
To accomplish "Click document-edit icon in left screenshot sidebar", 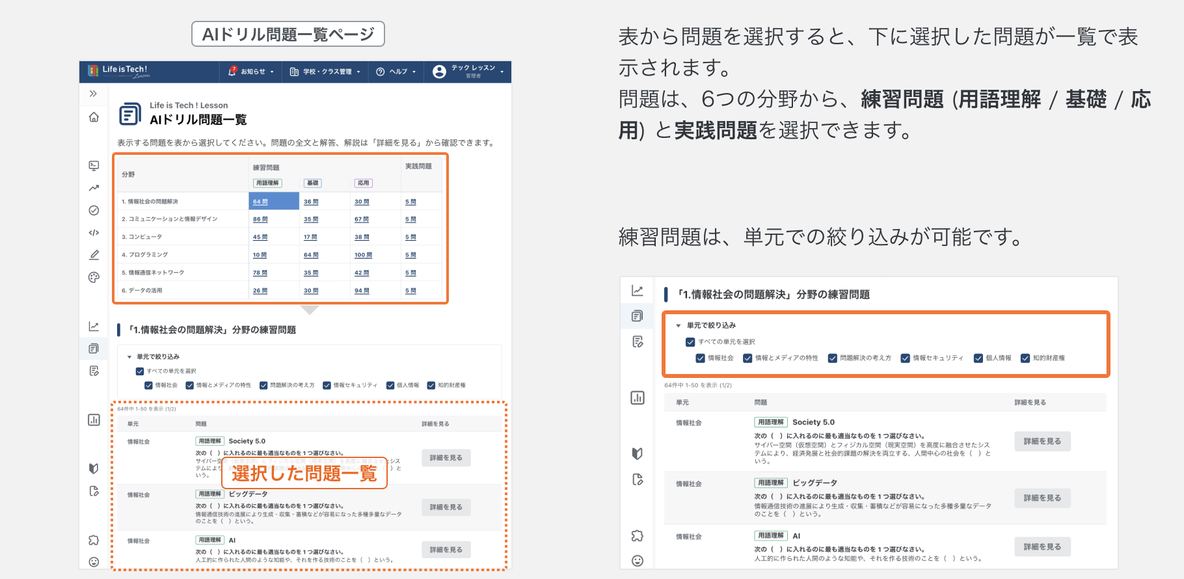I will 94,371.
